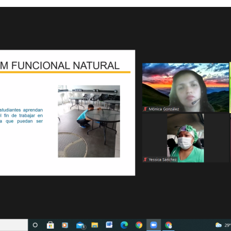
Task: Open Google Chrome from the taskbar
Action: click(x=139, y=225)
